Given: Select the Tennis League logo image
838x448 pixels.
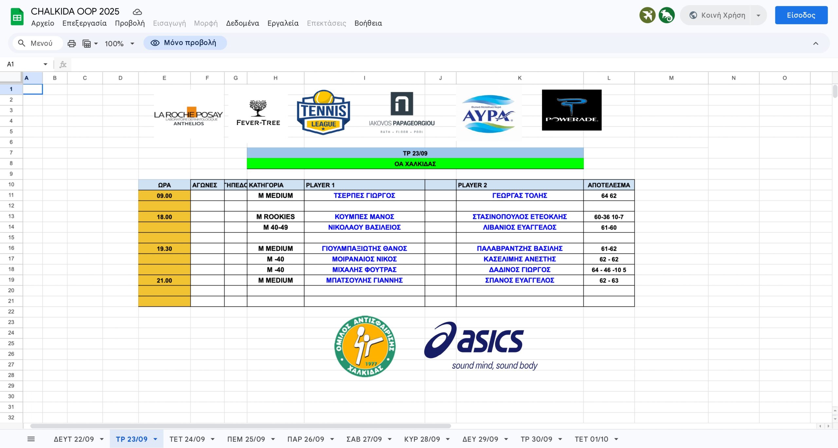Looking at the screenshot, I should (323, 112).
